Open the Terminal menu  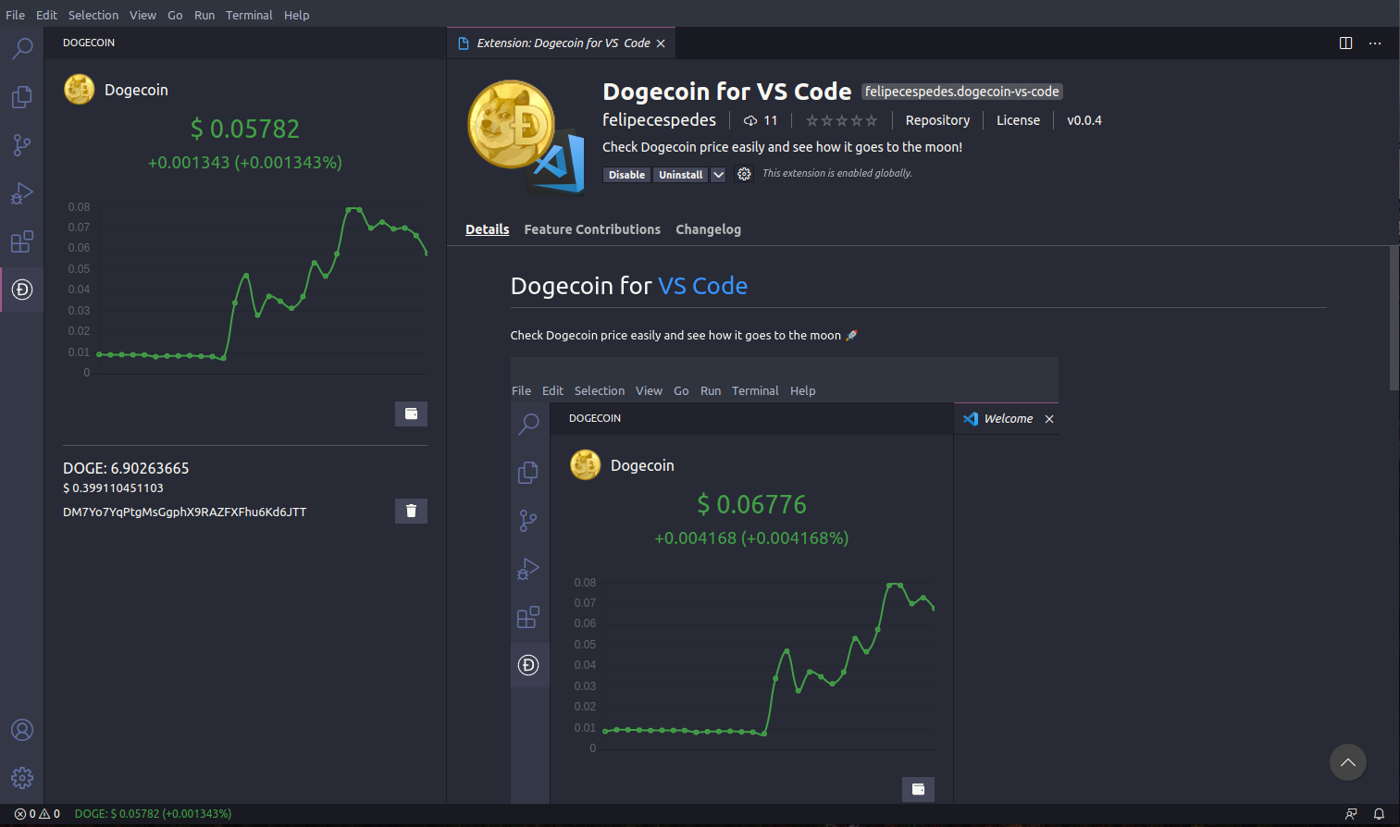248,14
